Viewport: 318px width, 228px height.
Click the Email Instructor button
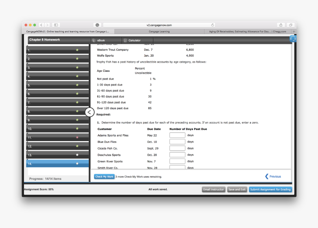(x=214, y=190)
